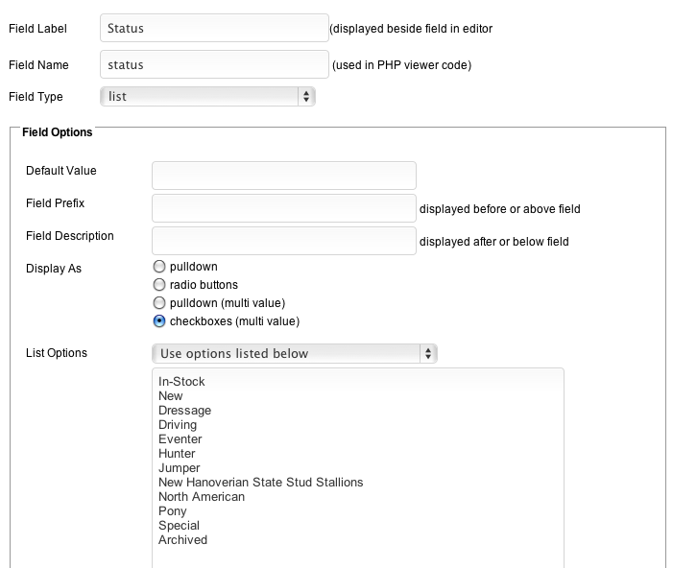Select the pulldown radio button

coord(159,267)
